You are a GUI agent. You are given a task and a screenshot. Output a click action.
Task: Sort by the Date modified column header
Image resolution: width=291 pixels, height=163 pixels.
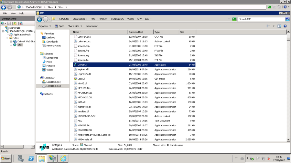[x=141, y=32]
